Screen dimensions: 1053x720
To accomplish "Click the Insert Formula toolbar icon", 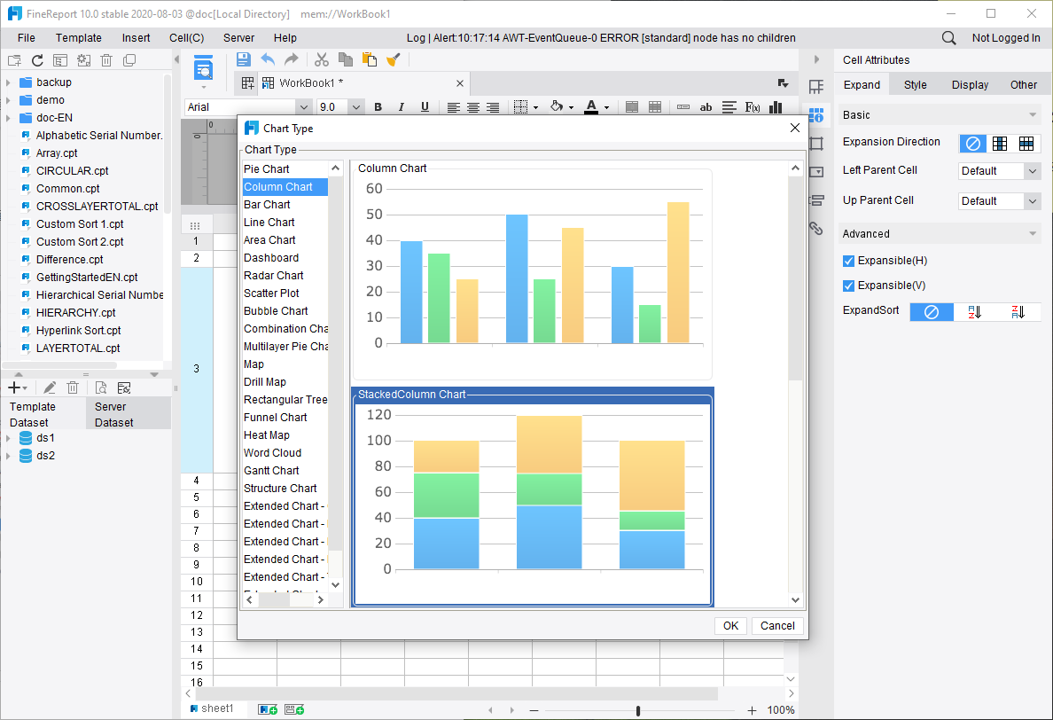I will 753,106.
